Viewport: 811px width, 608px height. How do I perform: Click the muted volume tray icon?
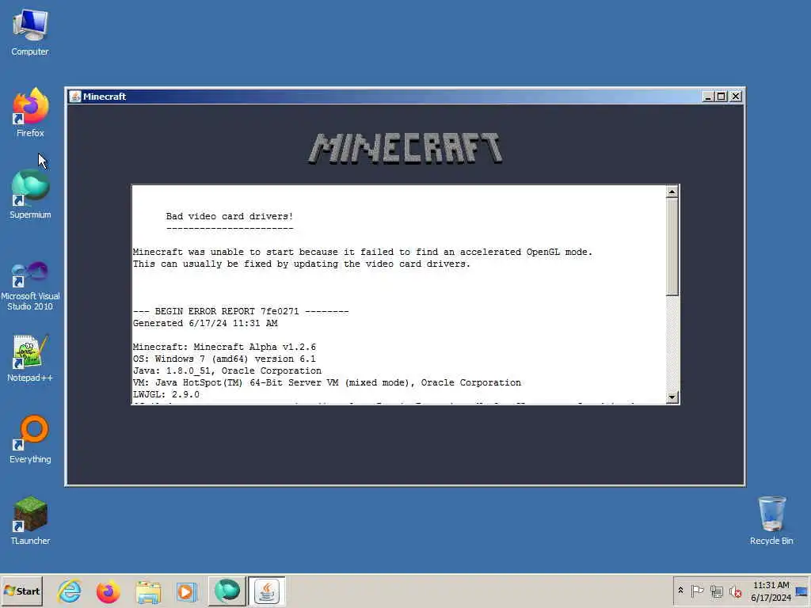(735, 591)
